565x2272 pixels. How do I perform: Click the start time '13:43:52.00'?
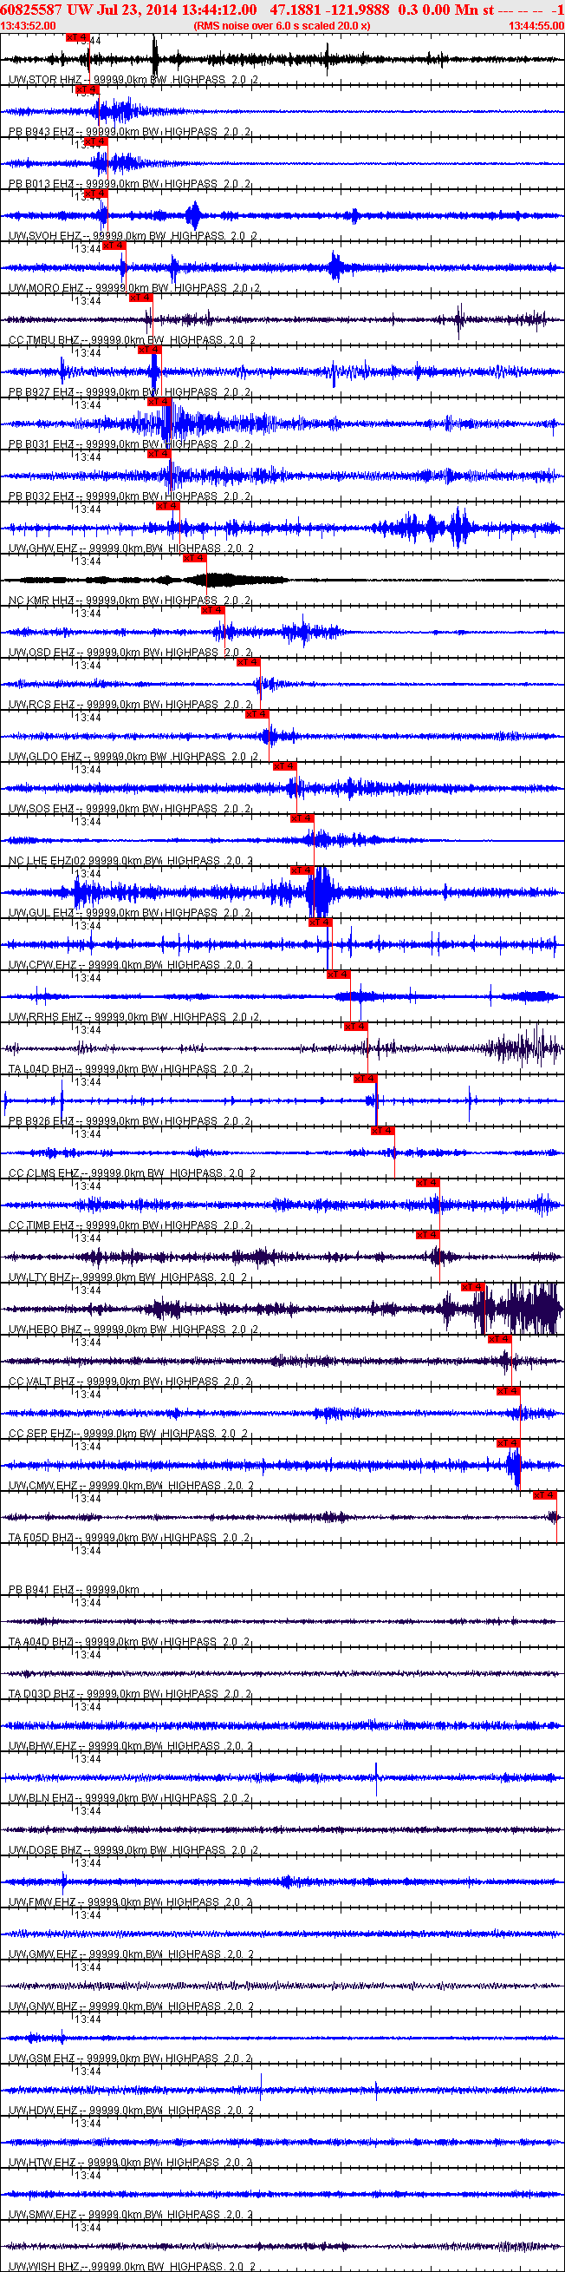(28, 25)
